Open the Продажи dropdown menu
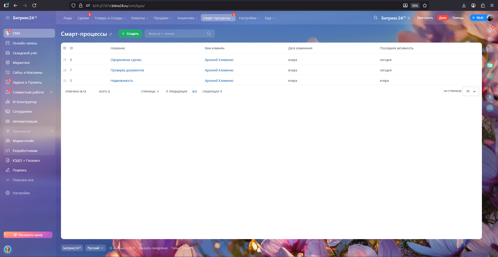The image size is (498, 257). tap(162, 18)
